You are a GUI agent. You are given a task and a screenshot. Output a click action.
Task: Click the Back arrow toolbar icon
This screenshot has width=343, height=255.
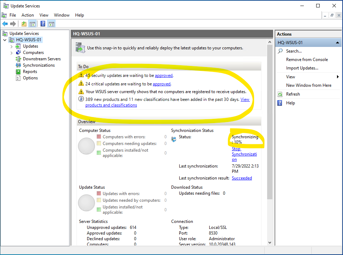[5, 24]
